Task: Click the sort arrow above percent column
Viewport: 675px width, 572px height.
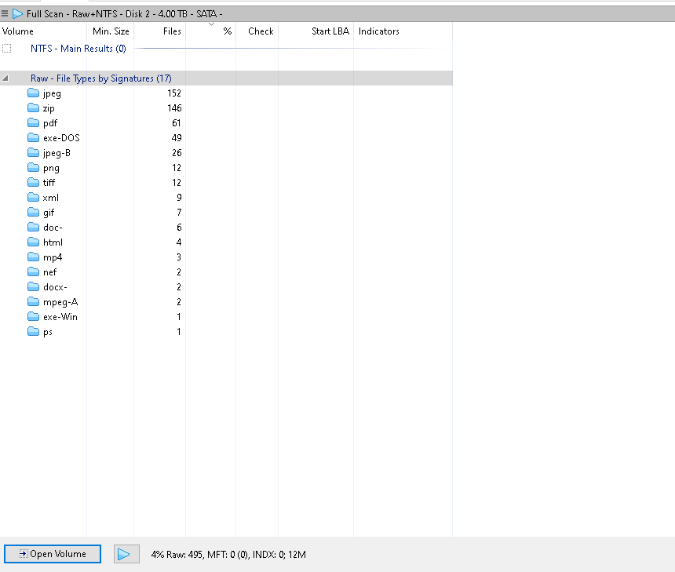Action: (211, 24)
